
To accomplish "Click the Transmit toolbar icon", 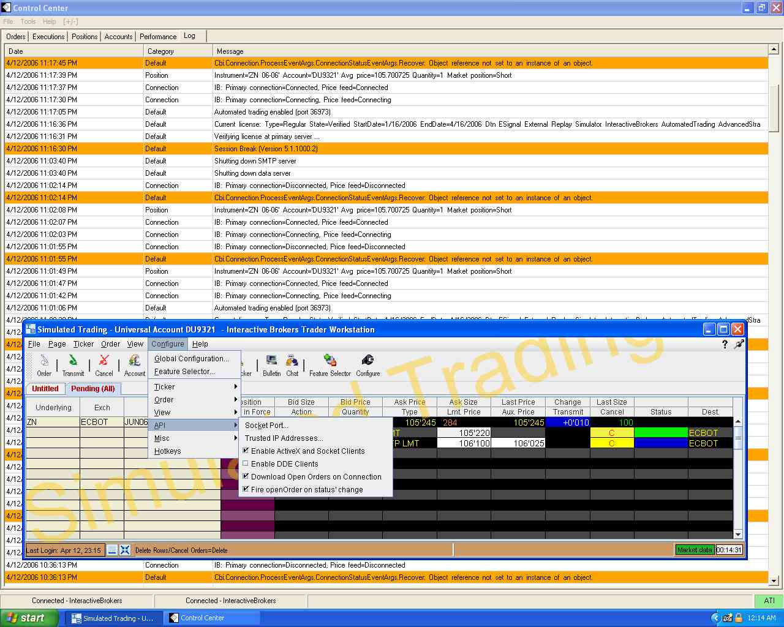I will [73, 365].
